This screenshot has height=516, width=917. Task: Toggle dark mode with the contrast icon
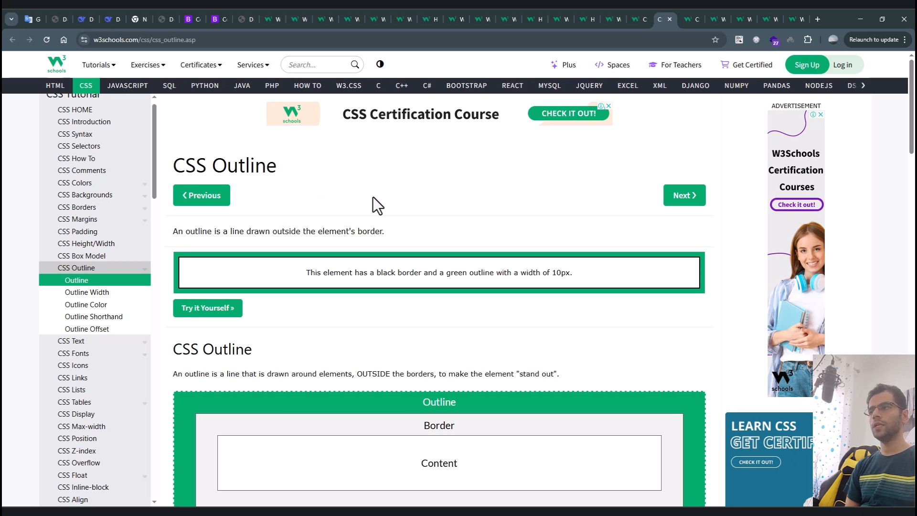(380, 64)
